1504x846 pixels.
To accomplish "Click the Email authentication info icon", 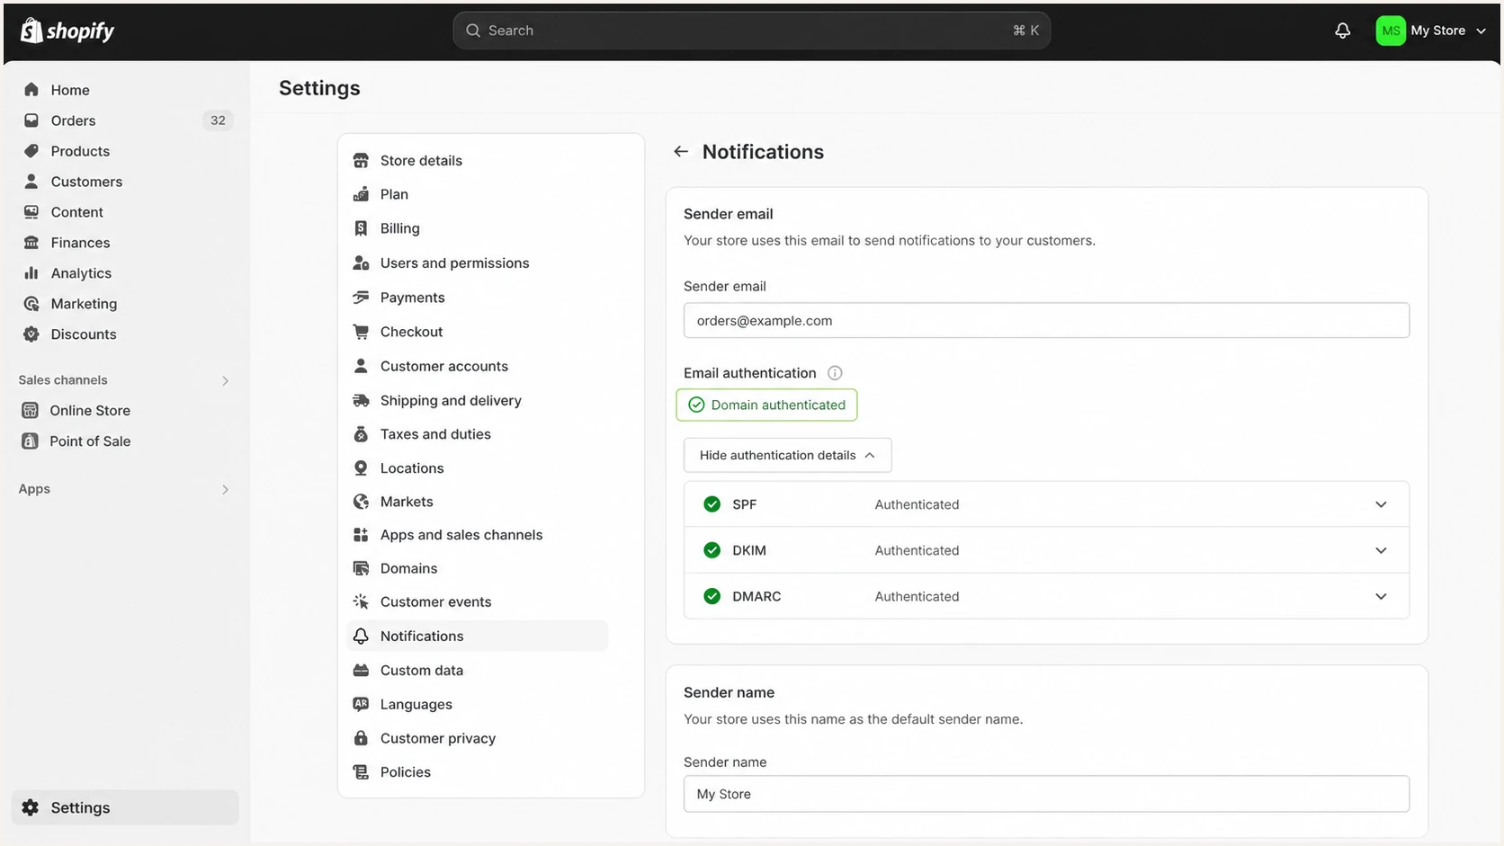I will (835, 373).
